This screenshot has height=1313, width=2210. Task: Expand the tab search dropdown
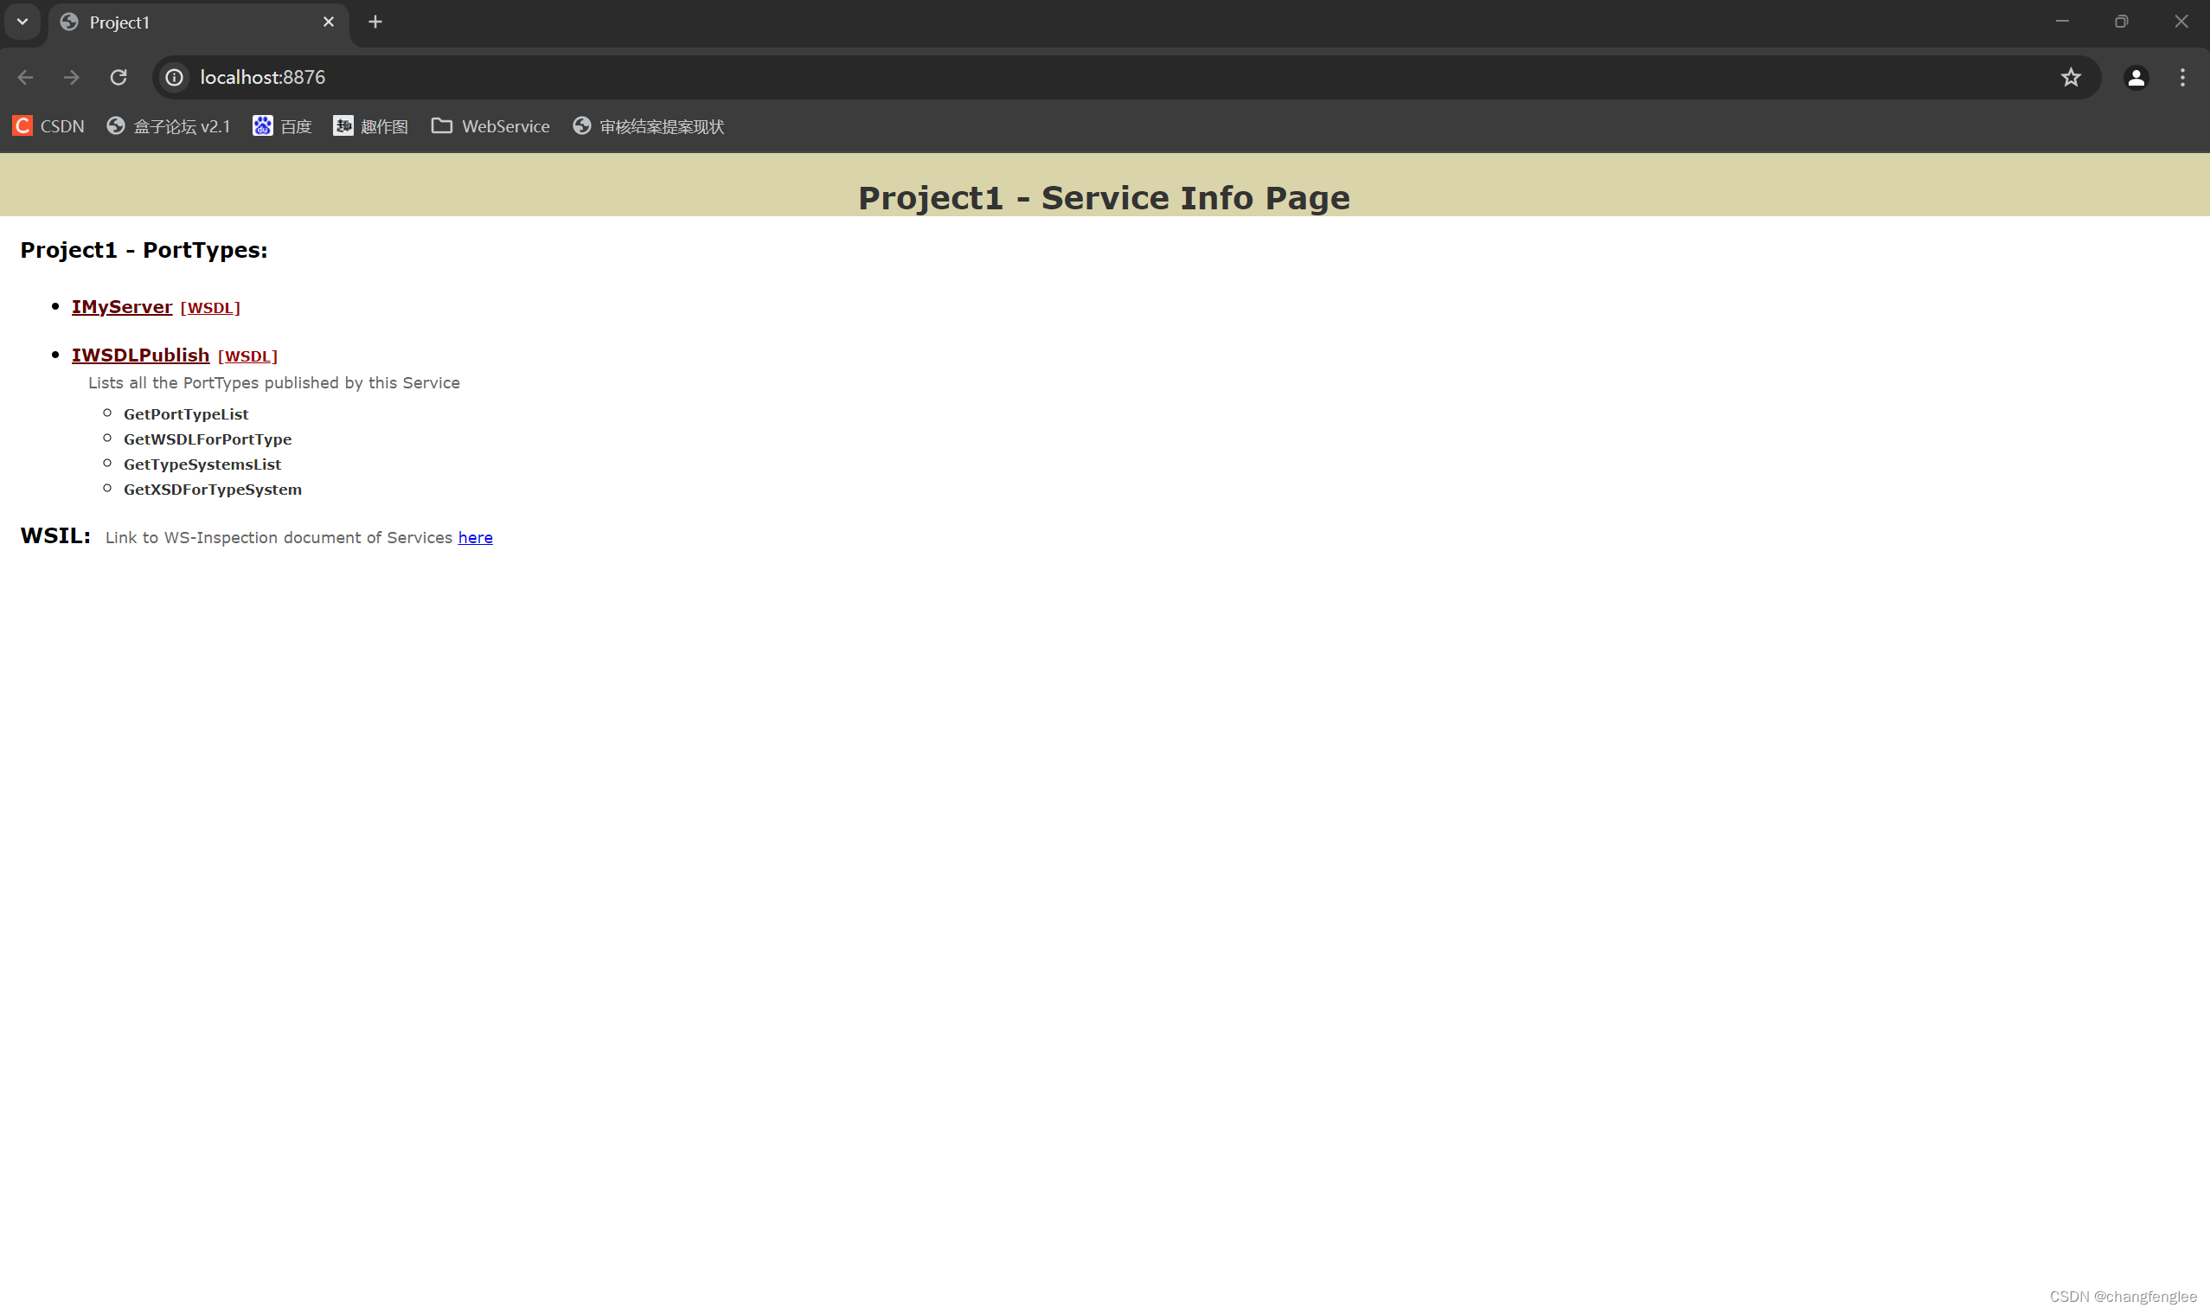coord(22,22)
